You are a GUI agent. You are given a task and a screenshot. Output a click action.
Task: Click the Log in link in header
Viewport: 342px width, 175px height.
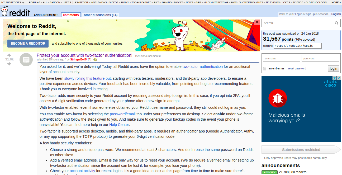[299, 14]
